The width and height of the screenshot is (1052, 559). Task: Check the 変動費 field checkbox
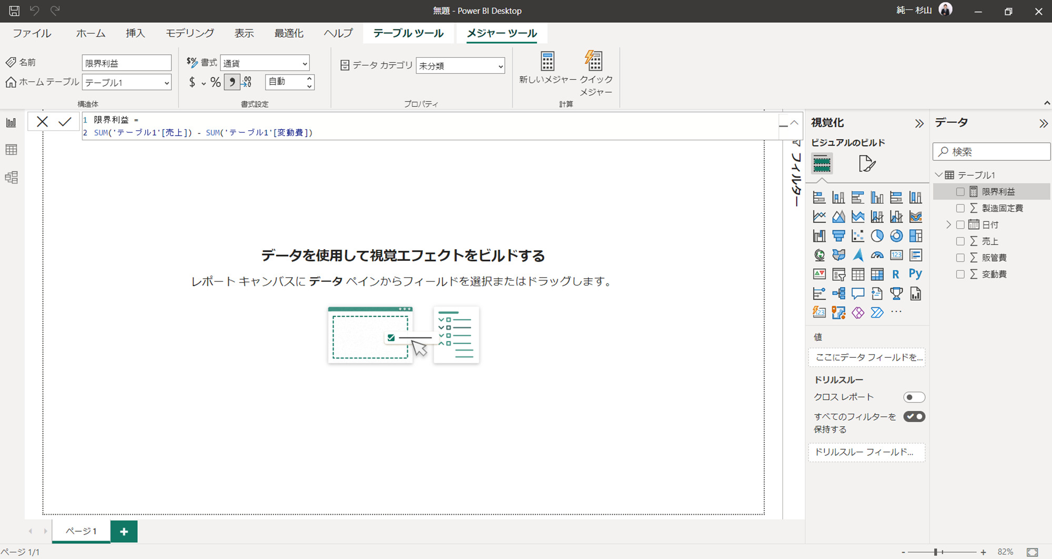coord(960,275)
